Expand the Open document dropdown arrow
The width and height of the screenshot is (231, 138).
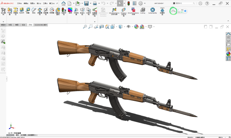[x=82, y=3]
